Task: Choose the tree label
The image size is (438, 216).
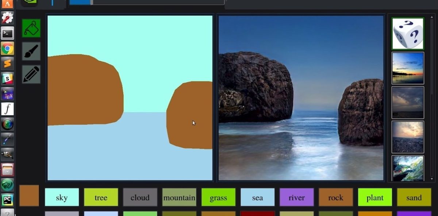Action: click(101, 197)
